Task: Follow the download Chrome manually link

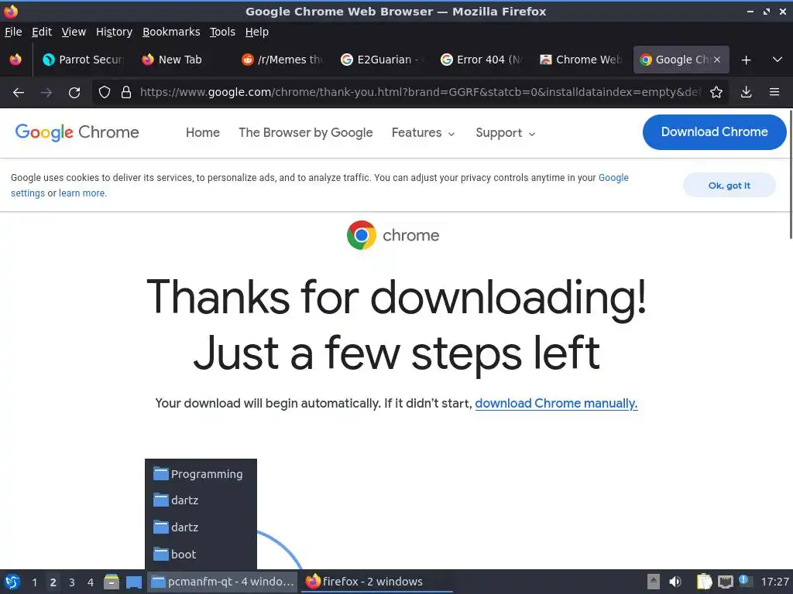Action: click(556, 403)
